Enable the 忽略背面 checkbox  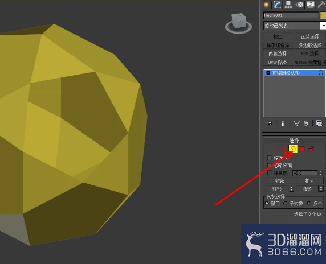(269, 166)
